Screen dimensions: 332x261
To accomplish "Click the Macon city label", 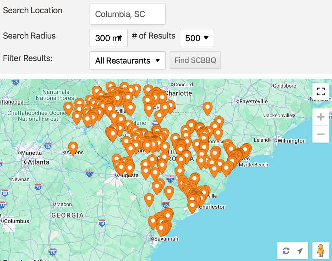I will click(x=64, y=204).
